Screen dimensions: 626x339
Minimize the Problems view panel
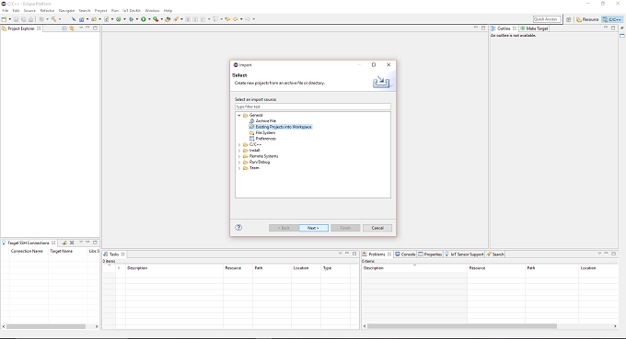[606, 254]
